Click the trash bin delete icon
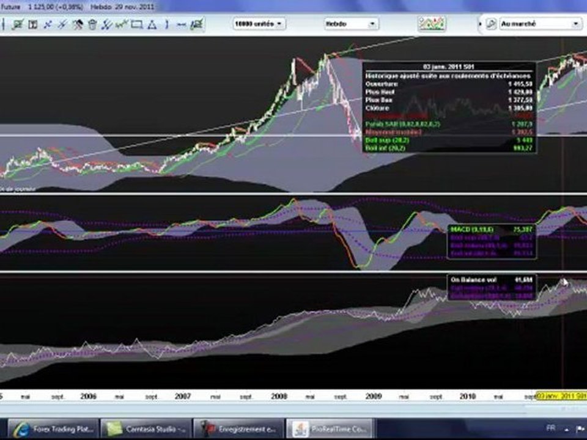 [x=92, y=24]
